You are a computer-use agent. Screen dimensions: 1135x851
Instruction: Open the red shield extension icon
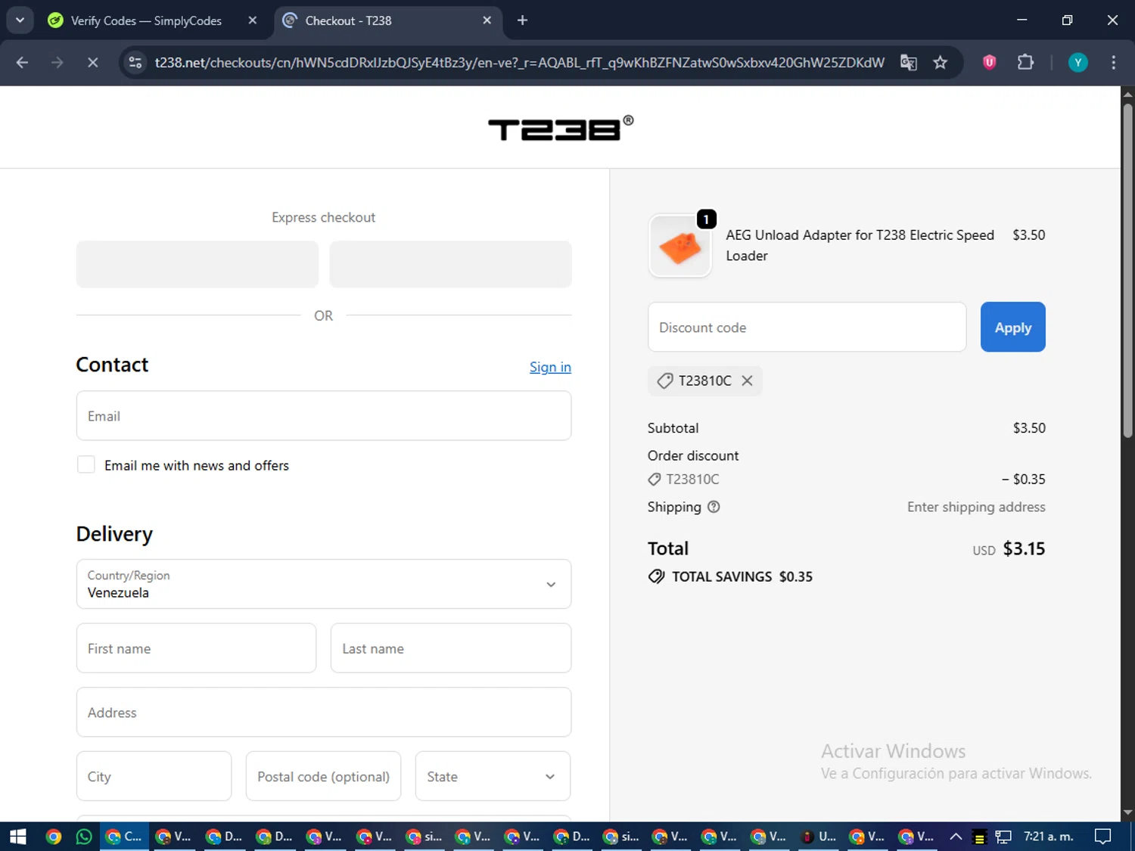pyautogui.click(x=989, y=63)
